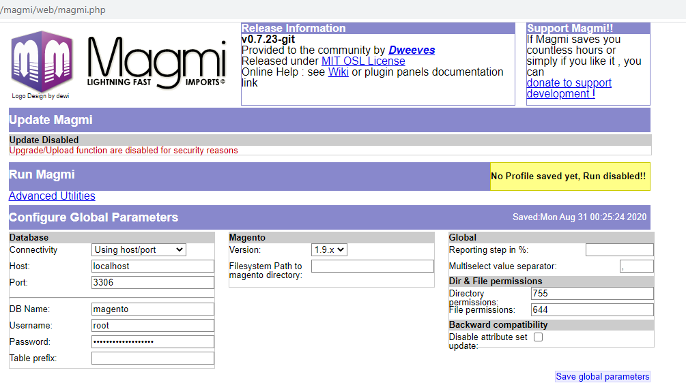
Task: Click the purple Magmi cube logo icon
Action: tap(42, 61)
